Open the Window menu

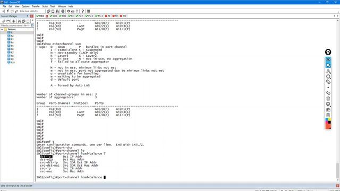[62, 6]
